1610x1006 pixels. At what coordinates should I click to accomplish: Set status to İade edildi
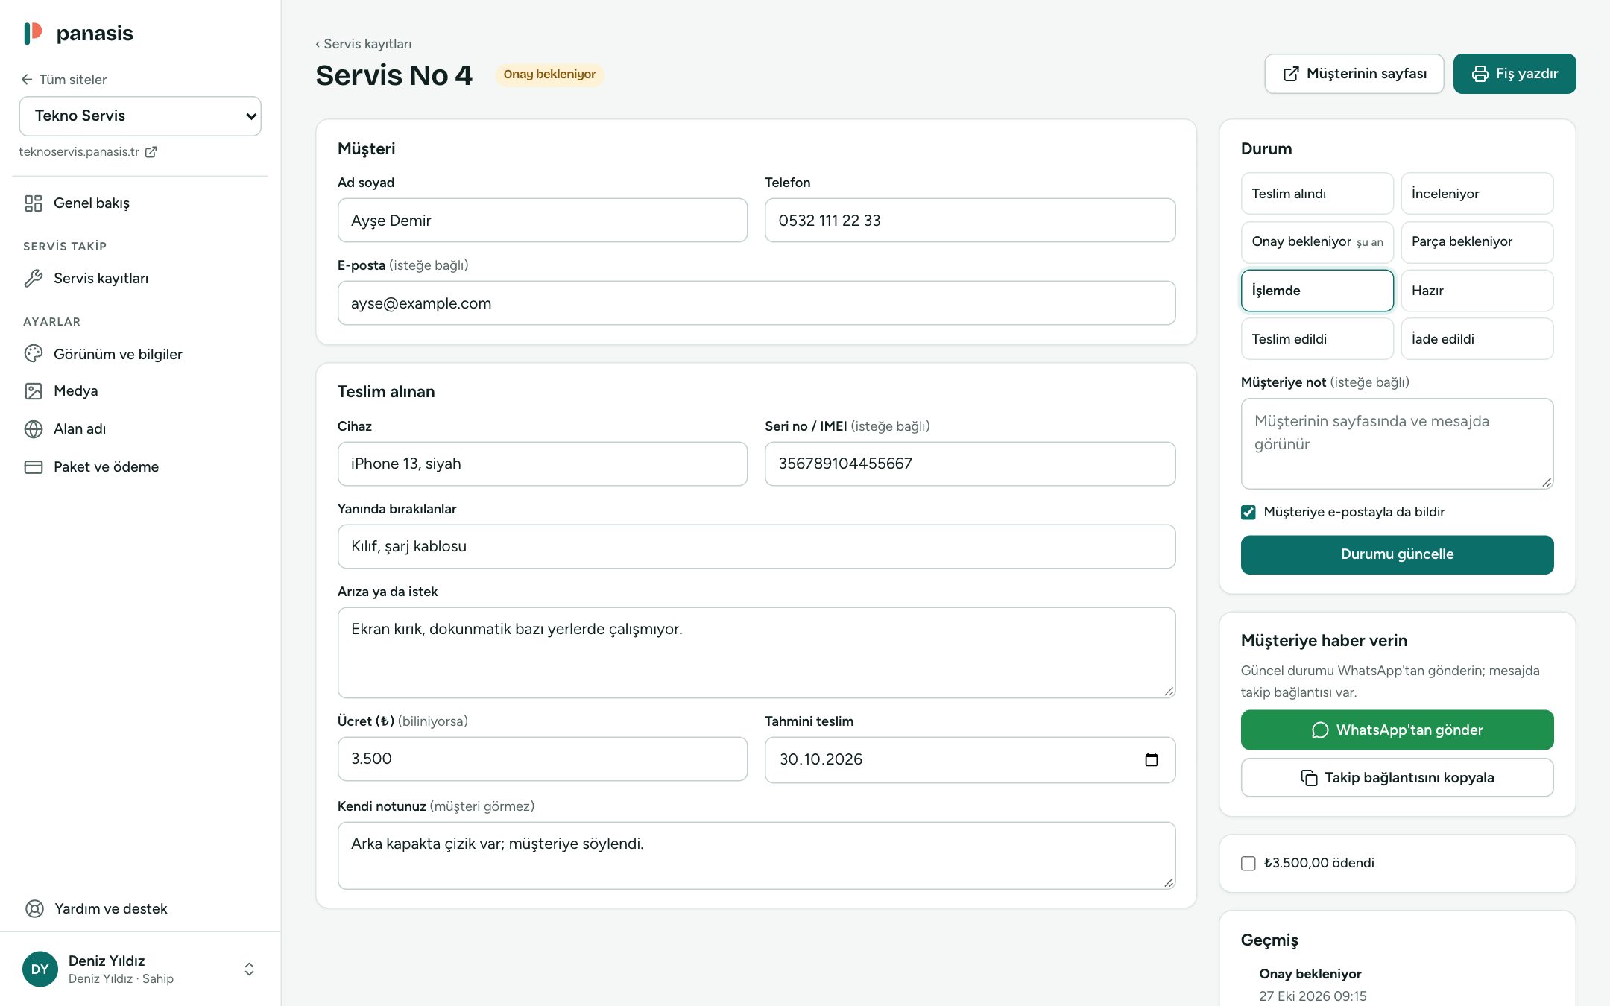click(x=1477, y=339)
